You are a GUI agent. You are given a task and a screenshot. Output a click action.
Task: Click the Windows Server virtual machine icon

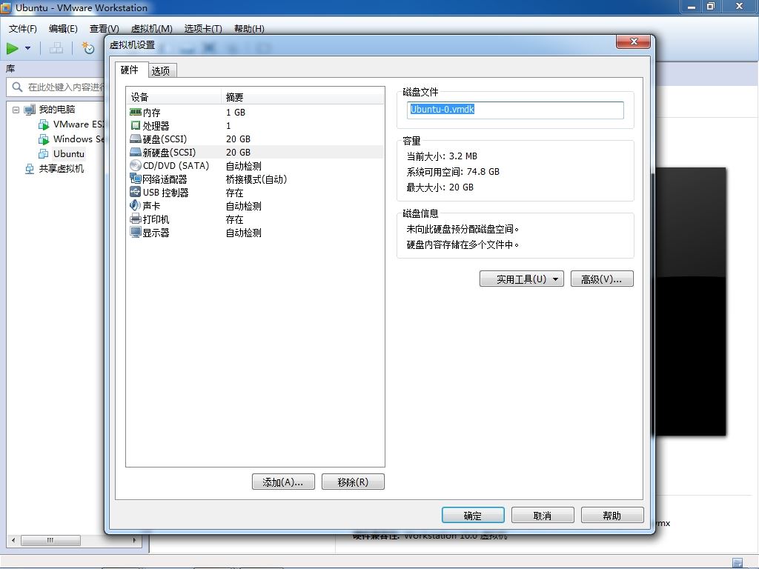(x=44, y=139)
